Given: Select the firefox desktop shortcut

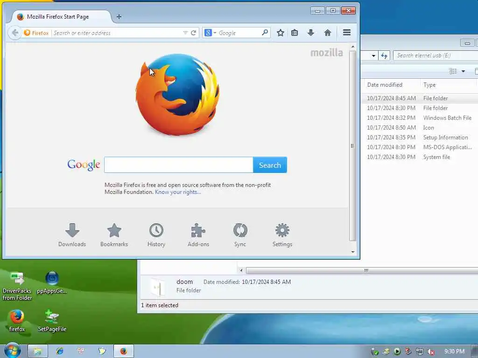Looking at the screenshot, I should tap(17, 321).
